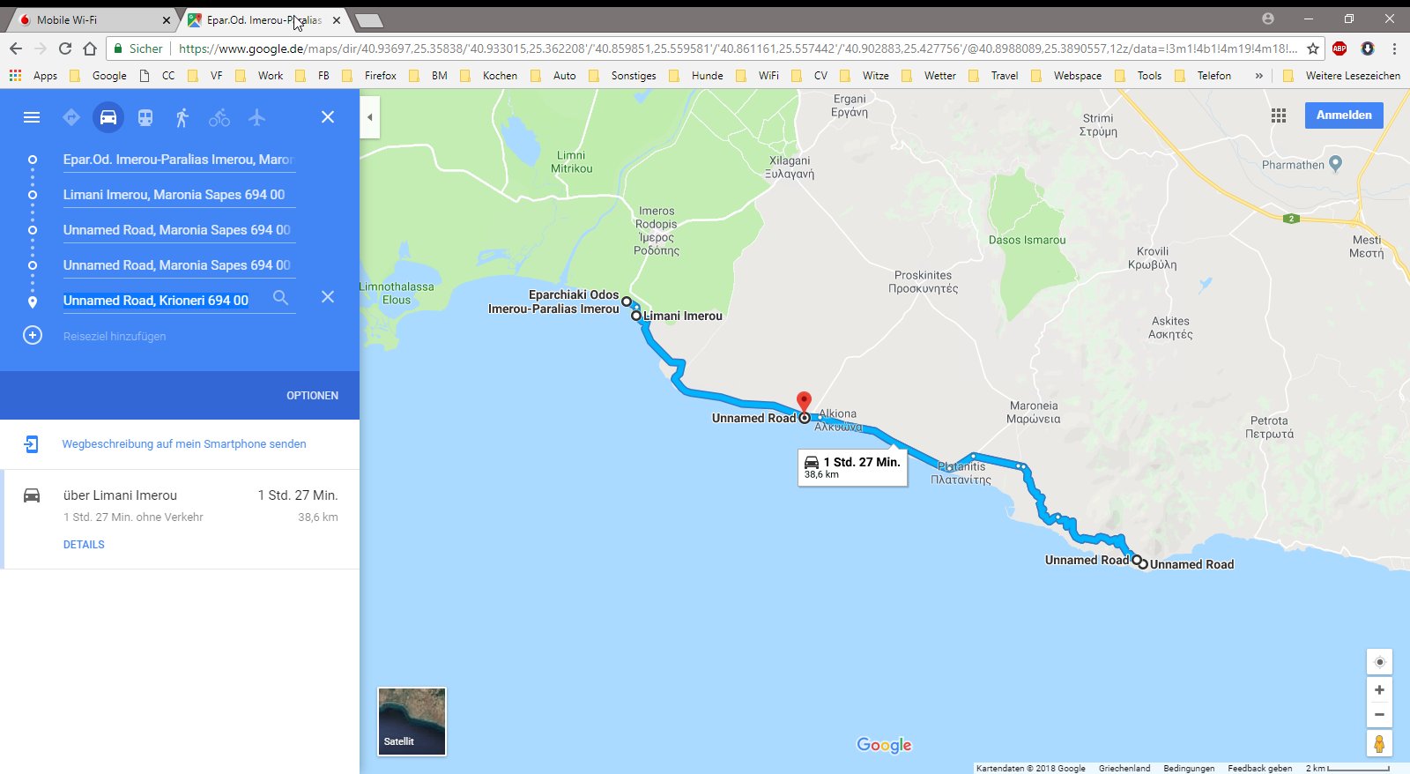The width and height of the screenshot is (1410, 774).
Task: Open the Google Maps hamburger menu
Action: (x=32, y=117)
